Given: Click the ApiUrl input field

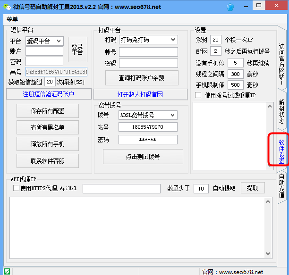Looking at the screenshot, I should coord(121,189).
